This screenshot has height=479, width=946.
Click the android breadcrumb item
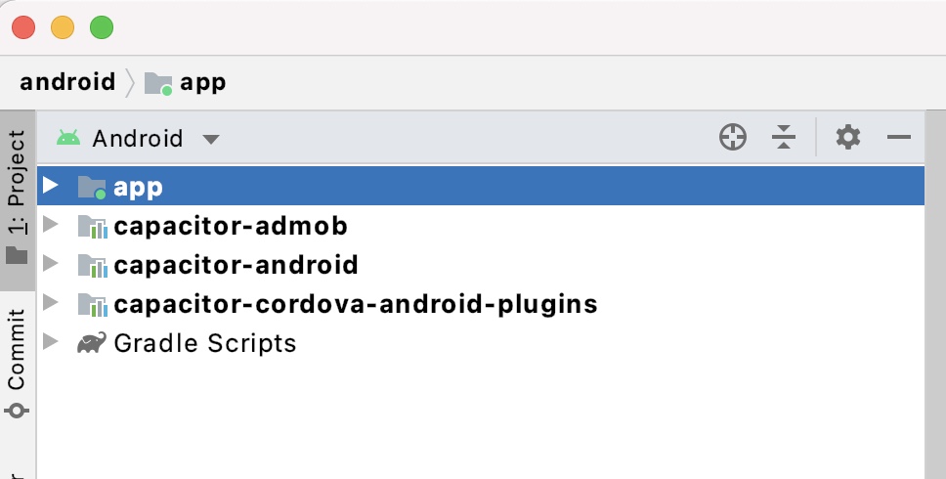(x=67, y=82)
